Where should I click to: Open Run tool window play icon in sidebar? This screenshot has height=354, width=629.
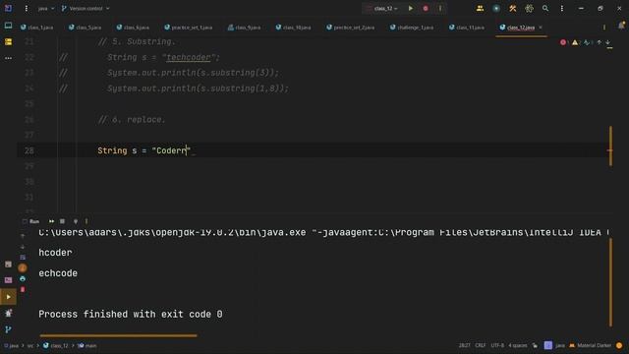[8, 297]
